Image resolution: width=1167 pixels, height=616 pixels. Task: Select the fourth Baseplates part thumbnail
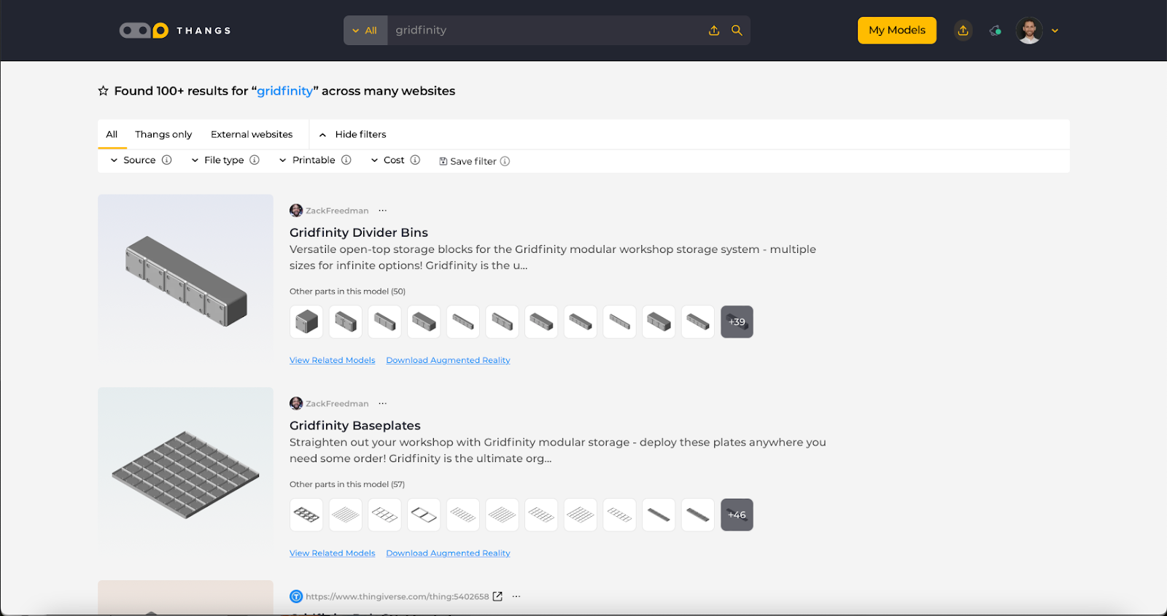424,515
